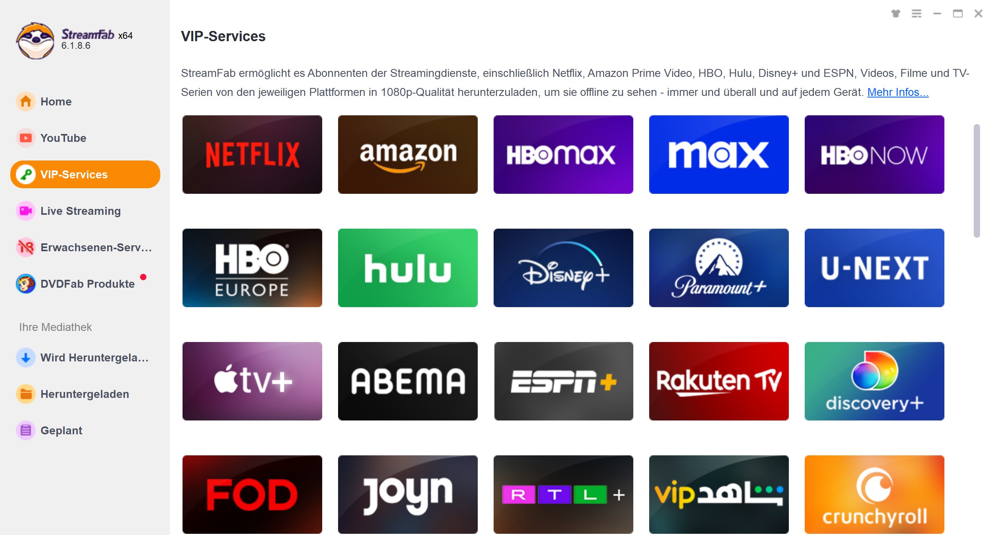Open HBO Max downloader

(x=563, y=154)
